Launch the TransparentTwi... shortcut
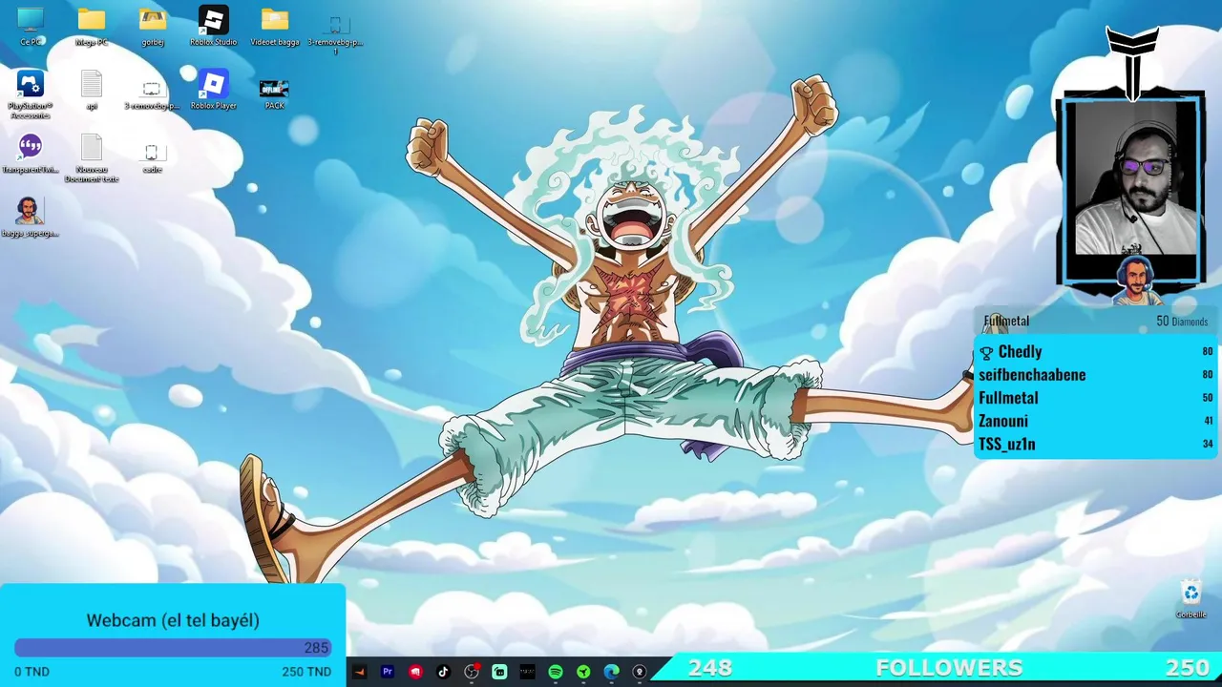The width and height of the screenshot is (1222, 687). [x=31, y=153]
